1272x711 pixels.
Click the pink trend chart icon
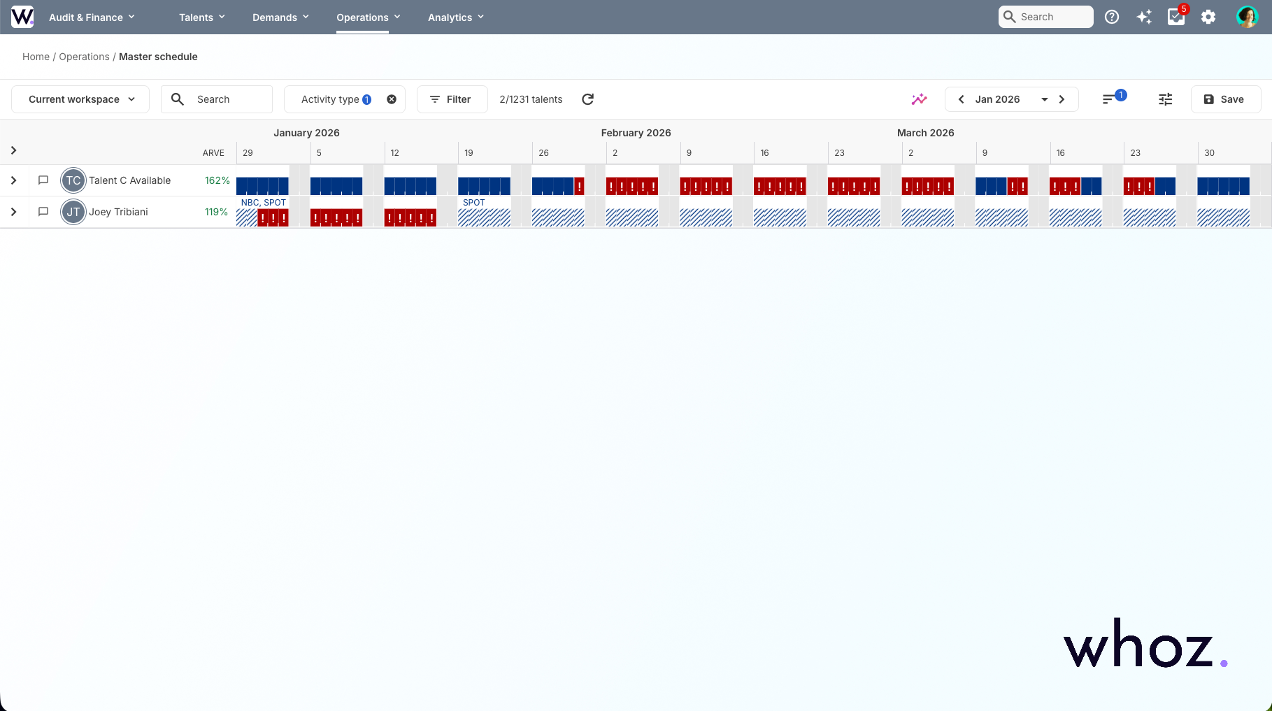tap(919, 99)
